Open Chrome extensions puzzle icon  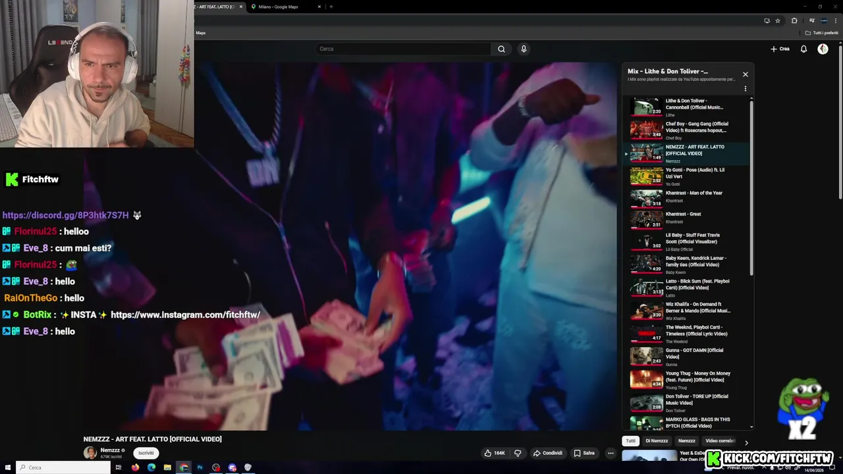794,20
